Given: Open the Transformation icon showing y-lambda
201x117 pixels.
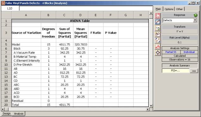Looking at the screenshot, I should tap(158, 40).
